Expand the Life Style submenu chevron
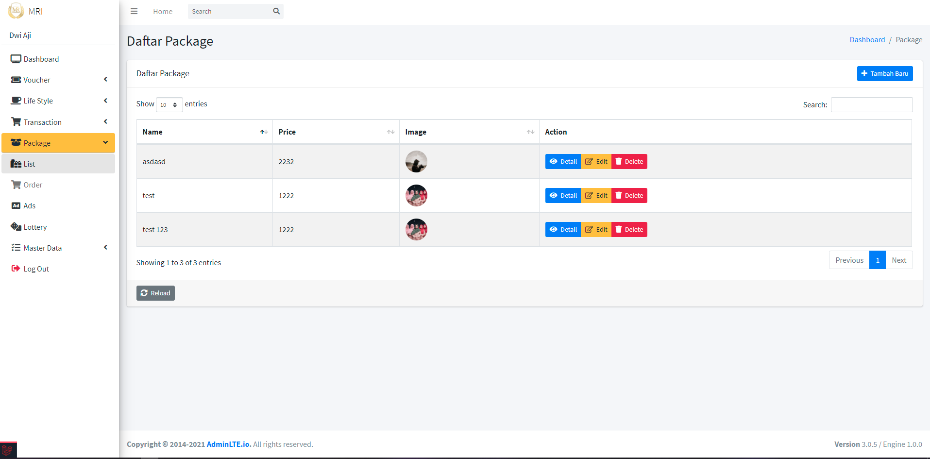The width and height of the screenshot is (930, 459). (105, 101)
